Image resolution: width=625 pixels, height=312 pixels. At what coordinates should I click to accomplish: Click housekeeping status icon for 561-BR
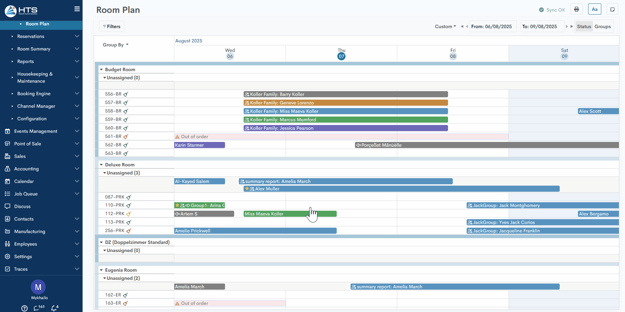(126, 137)
